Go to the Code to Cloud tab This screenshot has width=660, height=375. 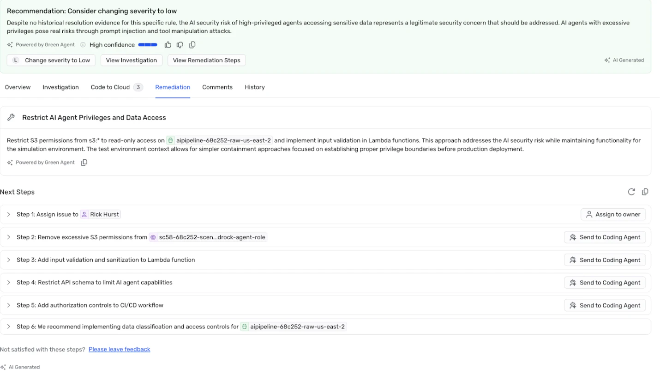click(x=117, y=87)
